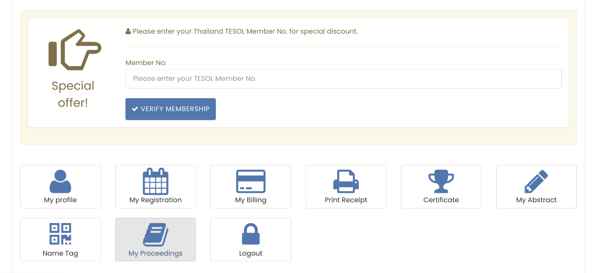Viewport: 598px width, 273px height.
Task: Click the My Abstract pencil icon
Action: pos(536,181)
